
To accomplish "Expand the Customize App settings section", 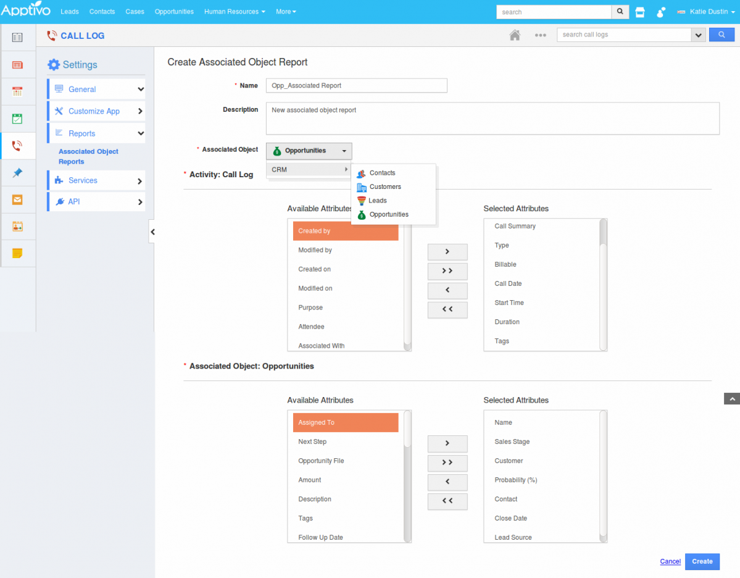I will (96, 111).
